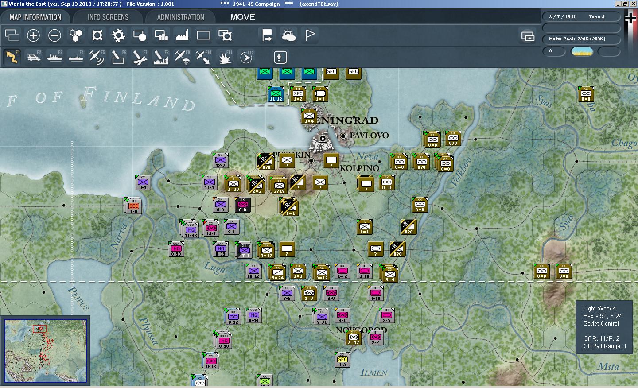Zoom in the map with the plus icon
Screen dimensions: 638x388
[33, 35]
